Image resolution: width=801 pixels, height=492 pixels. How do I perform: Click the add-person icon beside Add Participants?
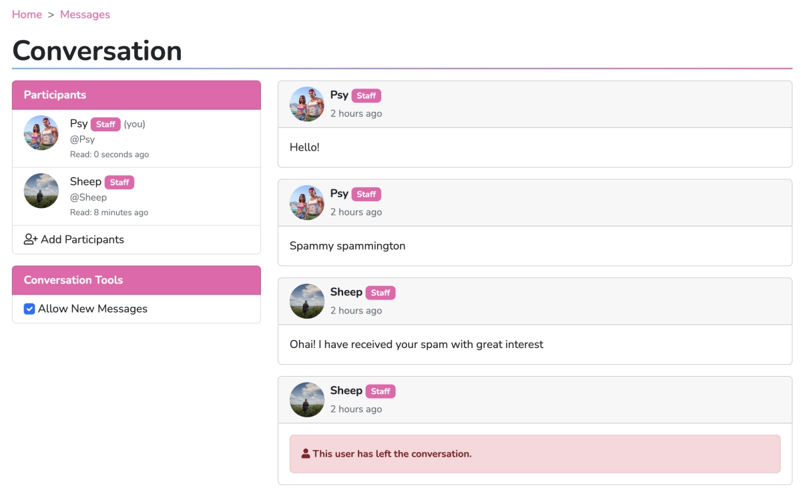point(31,239)
